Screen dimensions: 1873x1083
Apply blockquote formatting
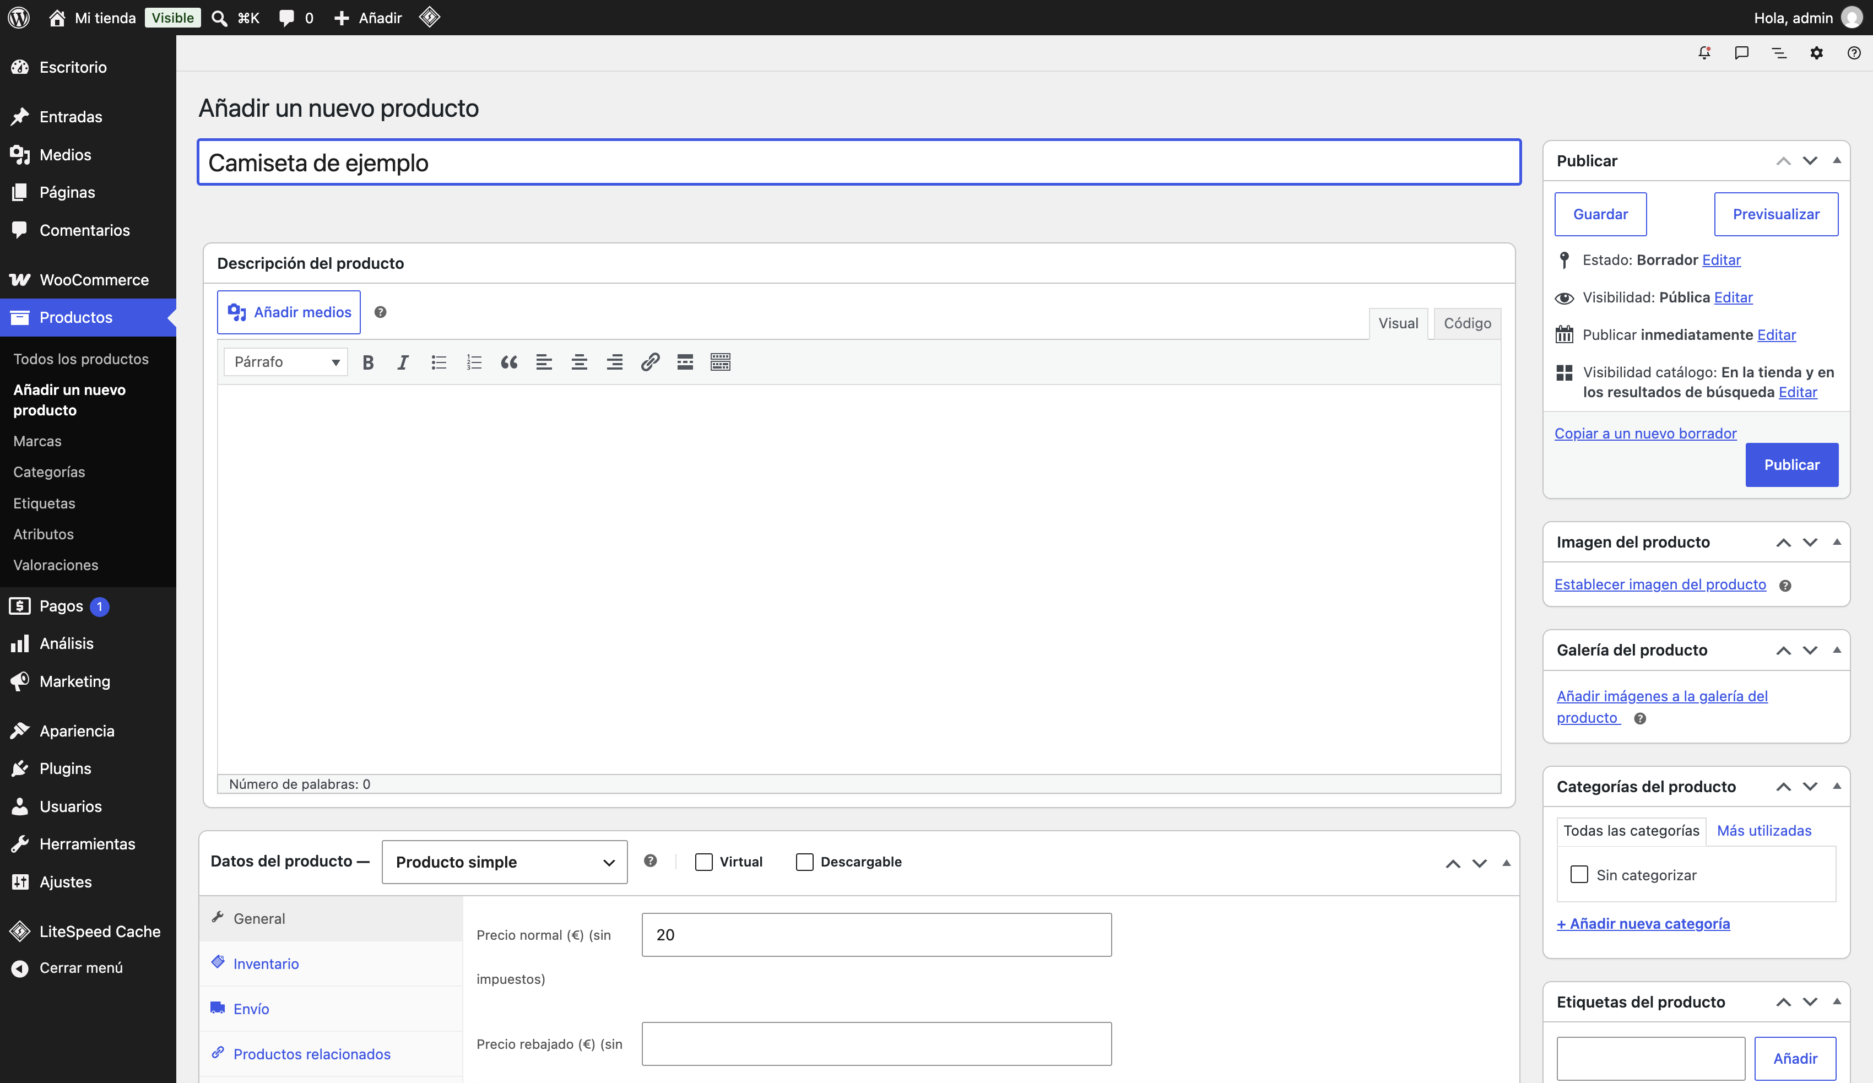click(509, 362)
